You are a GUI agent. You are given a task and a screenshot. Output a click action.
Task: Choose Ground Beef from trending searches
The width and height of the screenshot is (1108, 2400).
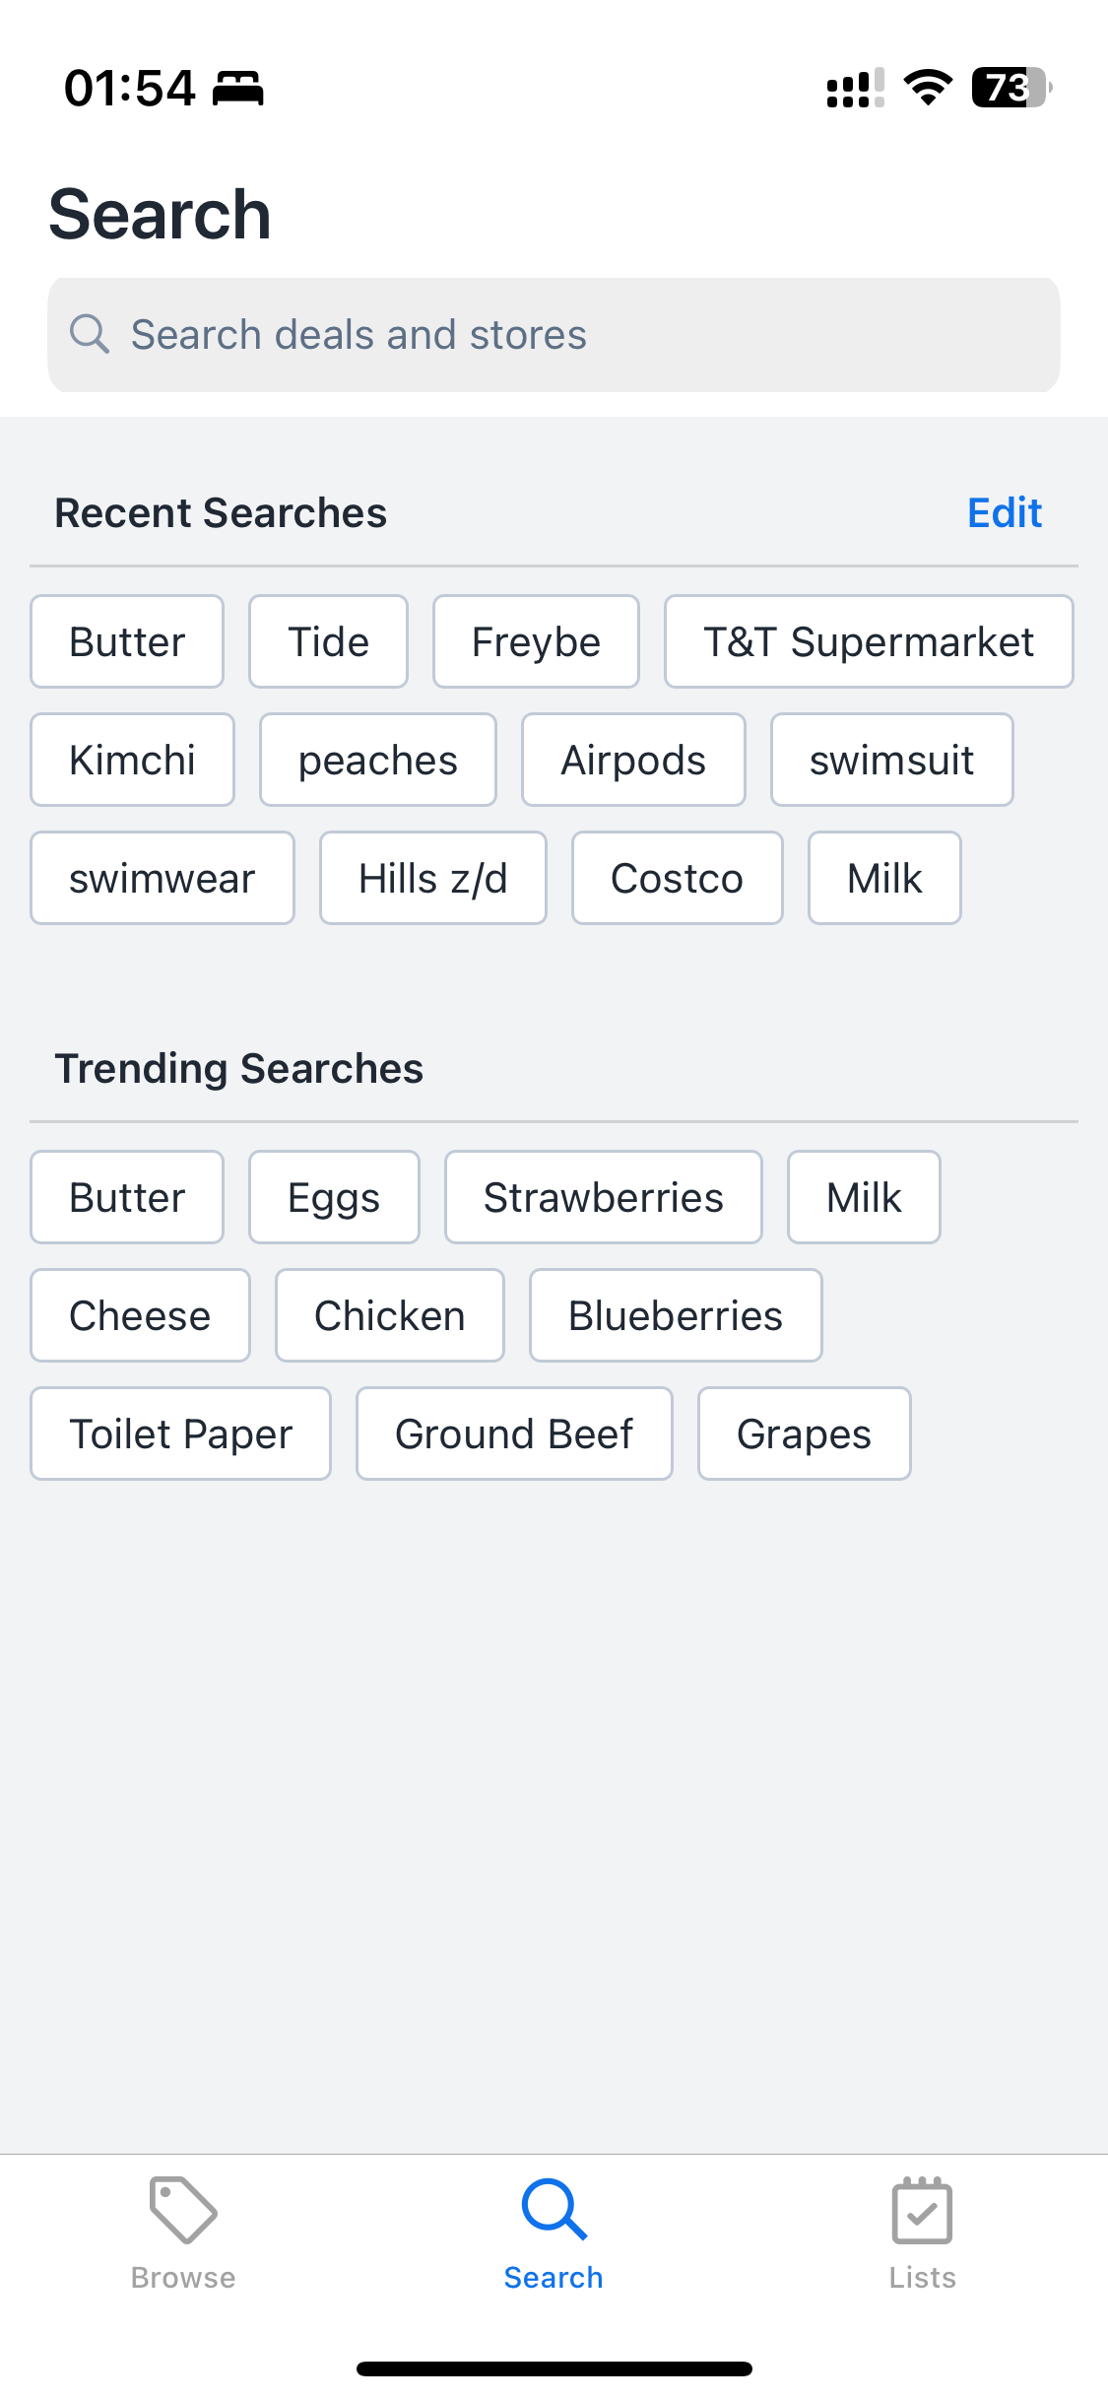click(514, 1433)
